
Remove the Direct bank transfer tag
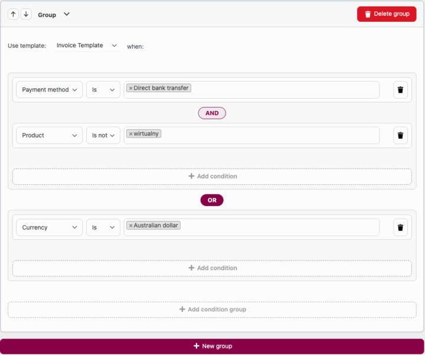(130, 88)
